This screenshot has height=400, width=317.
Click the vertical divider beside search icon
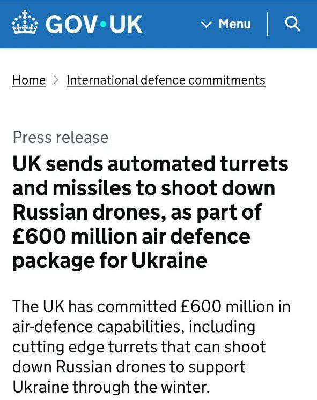click(x=268, y=24)
